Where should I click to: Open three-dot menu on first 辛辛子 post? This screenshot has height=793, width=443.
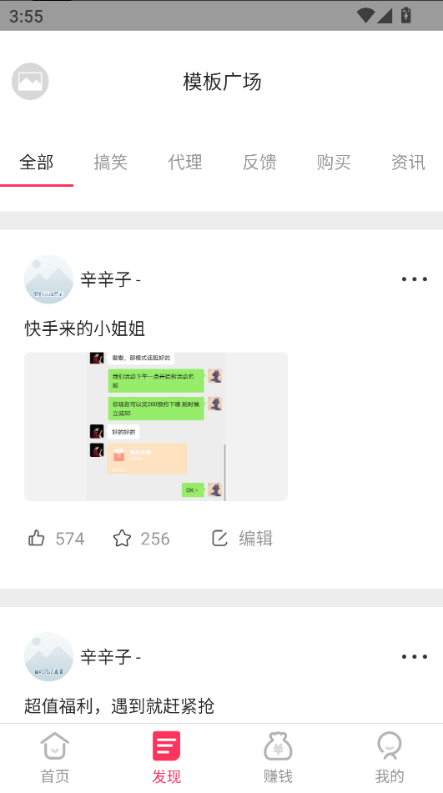click(x=414, y=279)
